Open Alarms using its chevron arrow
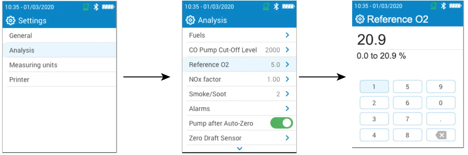 [287, 108]
